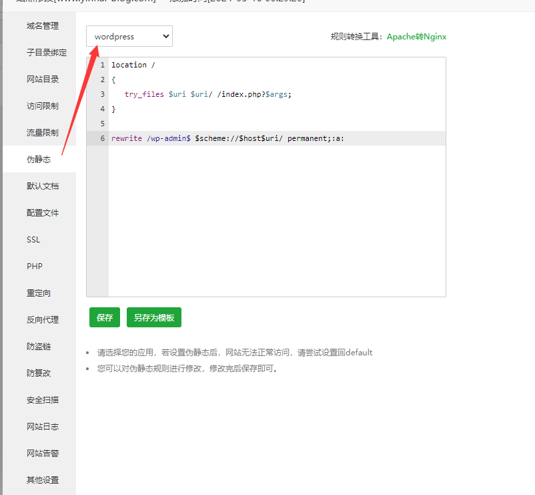The image size is (535, 495).
Task: Click the closing brace on line 4
Action: tap(113, 109)
